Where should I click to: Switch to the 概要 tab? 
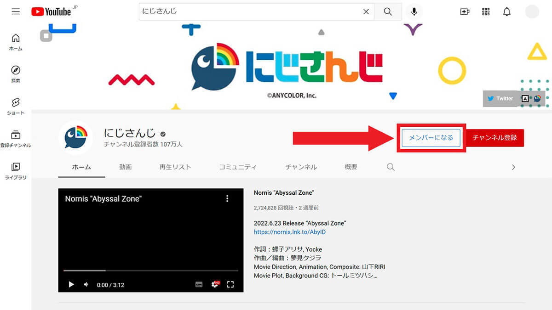click(351, 167)
